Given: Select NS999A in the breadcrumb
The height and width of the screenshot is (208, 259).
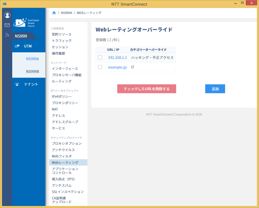Looking at the screenshot, I should pos(67,13).
